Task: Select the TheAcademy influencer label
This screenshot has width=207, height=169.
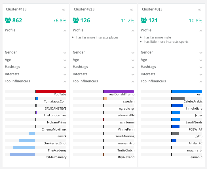Action: (57, 150)
